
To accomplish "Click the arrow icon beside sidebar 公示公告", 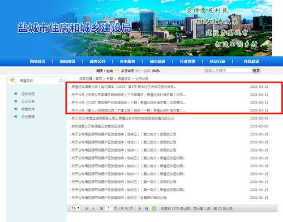I will click(16, 101).
